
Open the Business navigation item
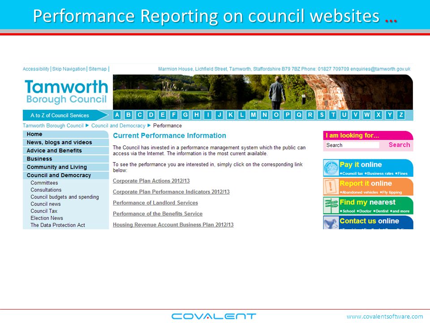click(66, 159)
